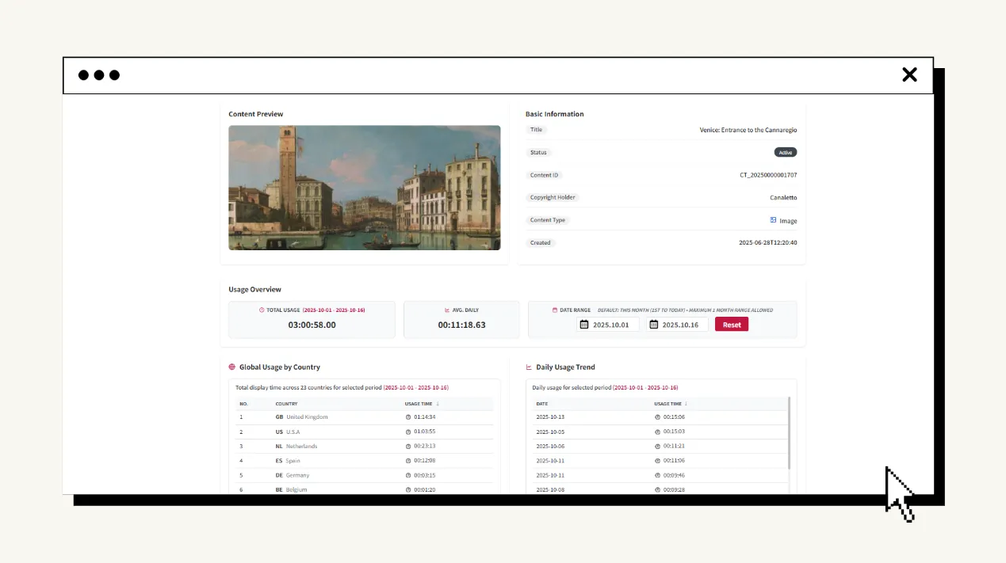Click the DATE column header
The height and width of the screenshot is (563, 1006).
click(542, 404)
